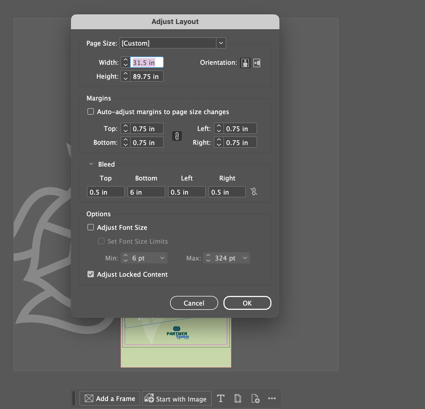425x409 pixels.
Task: Click the Add a Frame button
Action: [110, 398]
